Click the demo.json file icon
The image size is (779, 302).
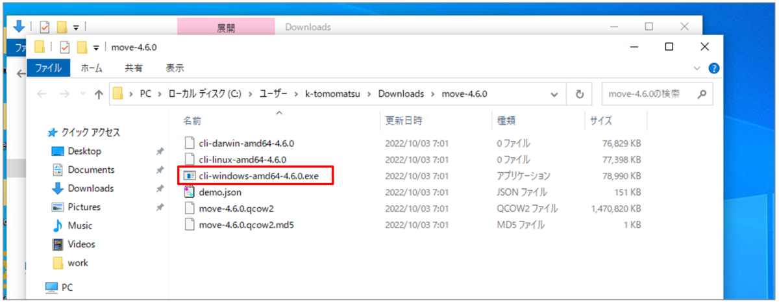click(190, 192)
